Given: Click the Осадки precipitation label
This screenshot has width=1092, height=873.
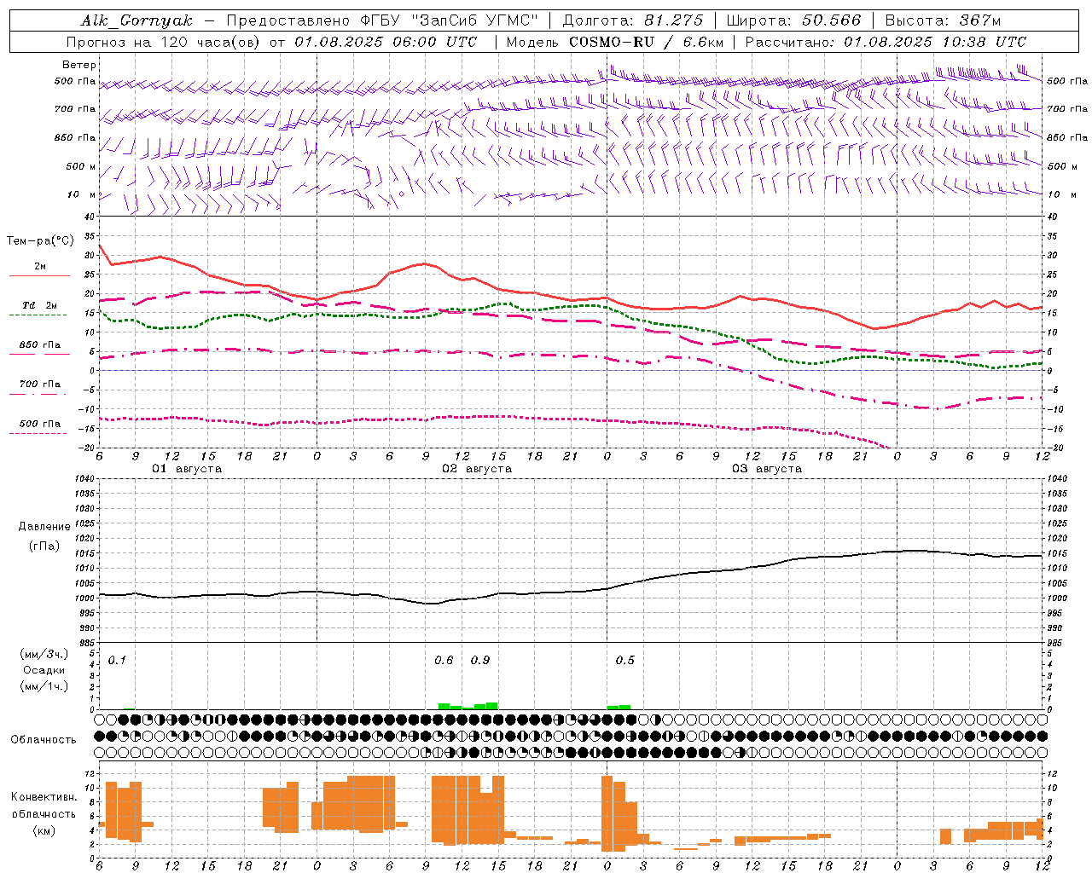Looking at the screenshot, I should click(x=44, y=670).
